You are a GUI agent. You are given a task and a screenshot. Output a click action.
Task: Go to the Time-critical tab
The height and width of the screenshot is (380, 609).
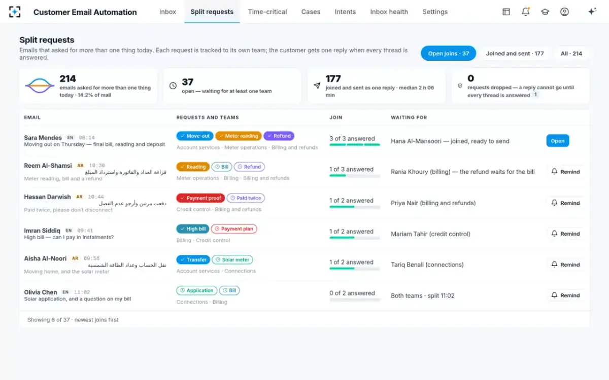click(267, 12)
